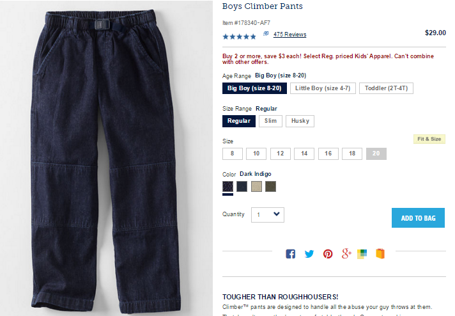Share via the Google Plus icon

(346, 253)
